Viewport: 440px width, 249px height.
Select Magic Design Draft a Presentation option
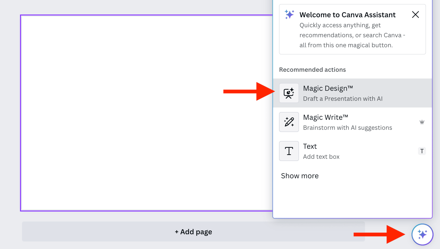click(352, 93)
